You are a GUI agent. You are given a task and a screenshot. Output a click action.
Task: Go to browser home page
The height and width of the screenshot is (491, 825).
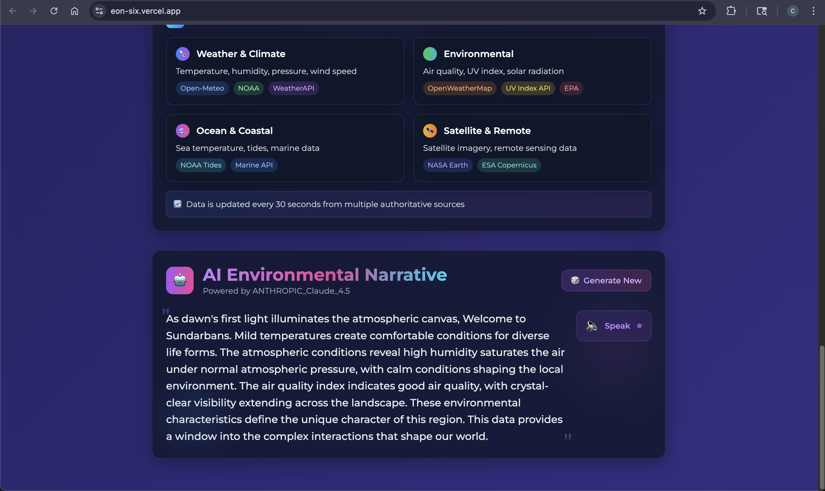(75, 11)
